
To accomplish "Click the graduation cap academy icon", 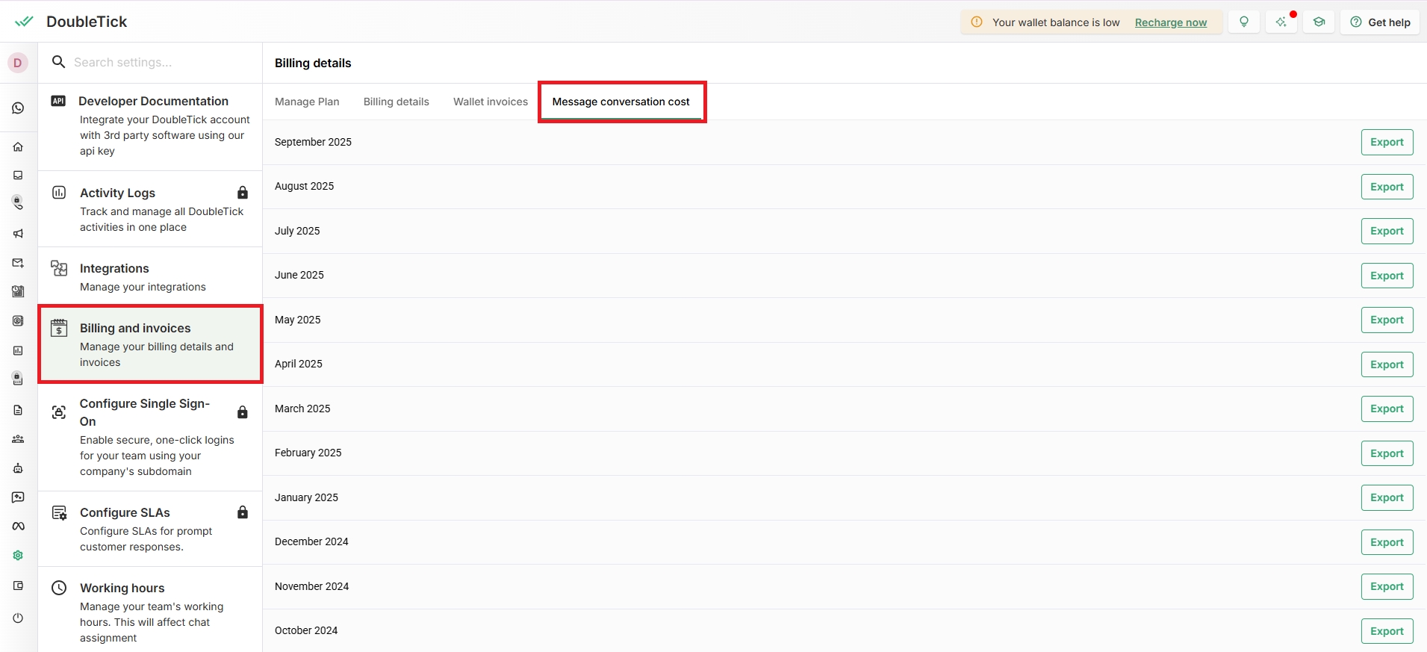I will tap(1319, 22).
